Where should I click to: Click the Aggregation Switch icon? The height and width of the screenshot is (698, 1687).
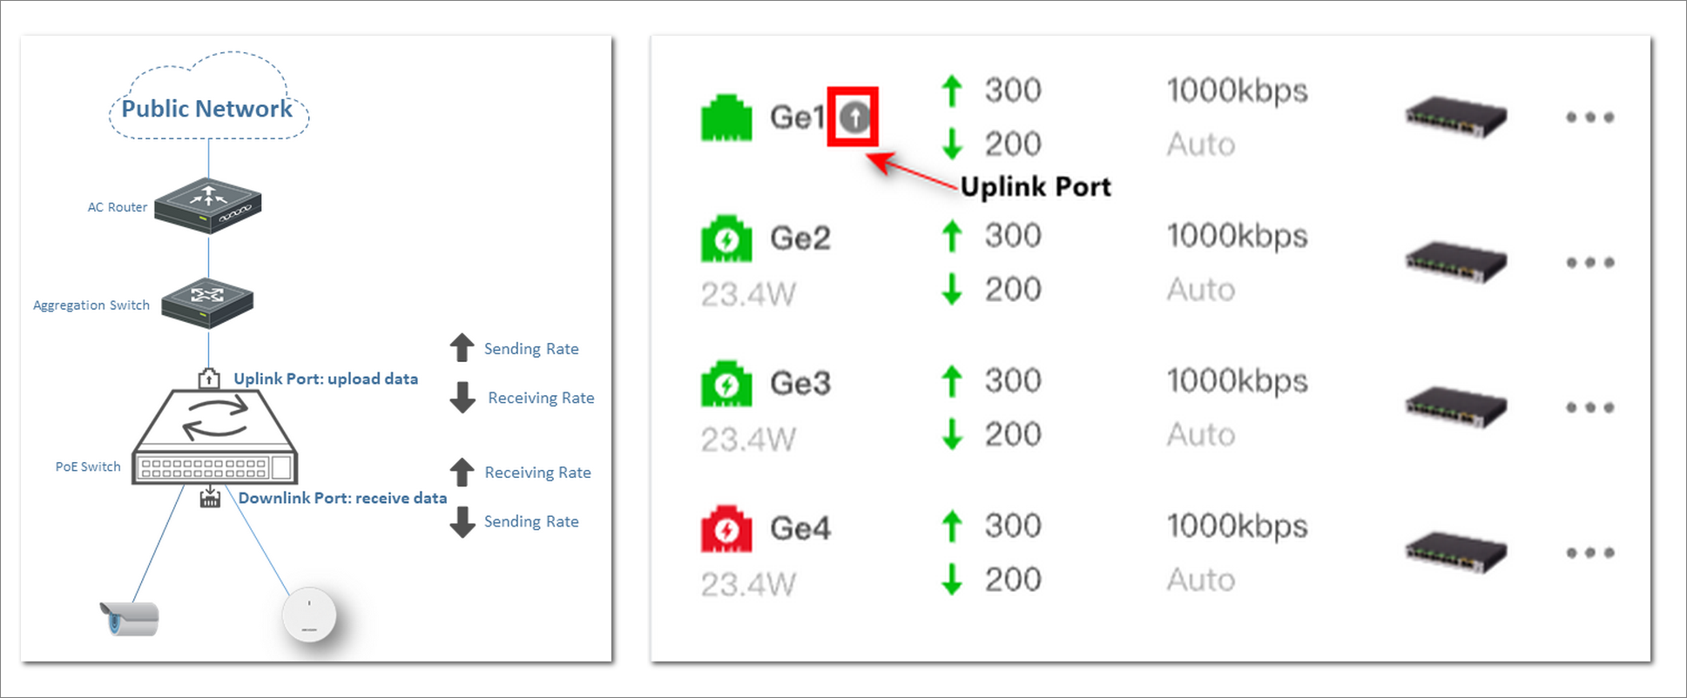207,303
